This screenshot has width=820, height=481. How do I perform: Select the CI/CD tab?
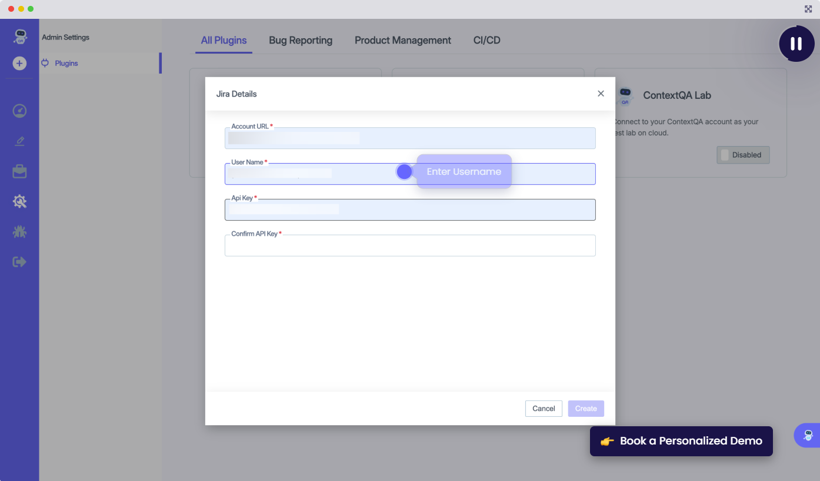[486, 41]
